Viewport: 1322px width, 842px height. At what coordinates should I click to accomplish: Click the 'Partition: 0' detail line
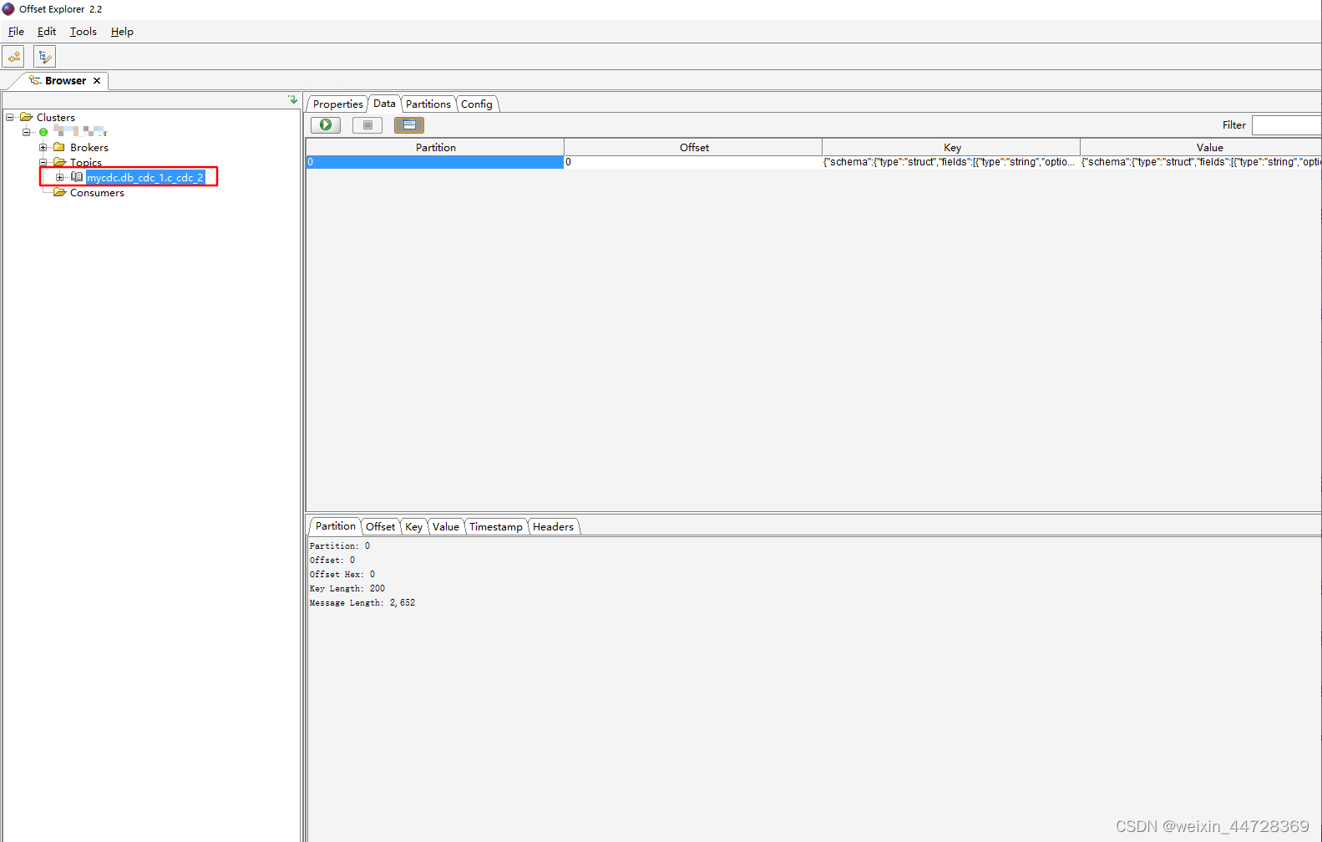pyautogui.click(x=340, y=546)
